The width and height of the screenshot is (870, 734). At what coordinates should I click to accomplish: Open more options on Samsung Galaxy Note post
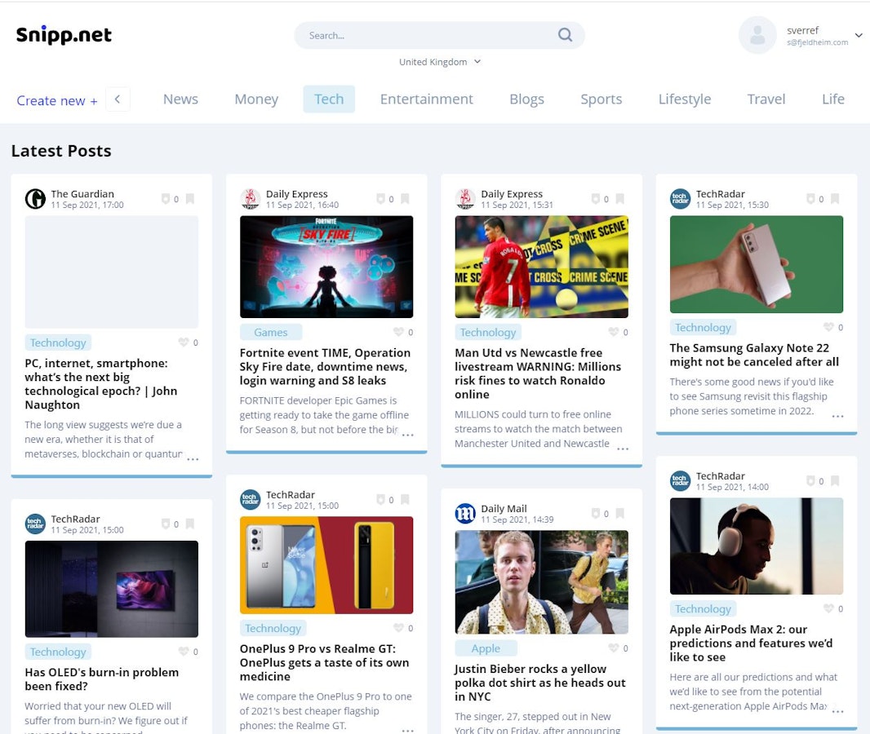coord(837,416)
